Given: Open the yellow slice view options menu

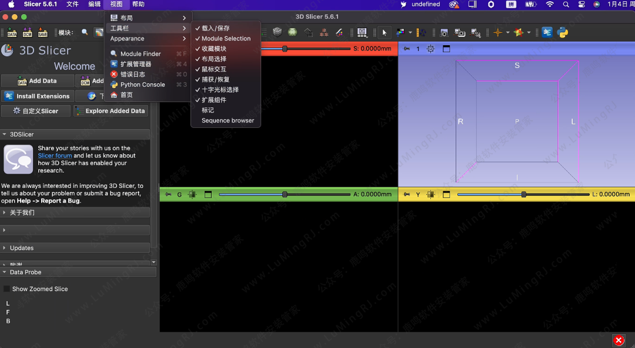Looking at the screenshot, I should [446, 194].
